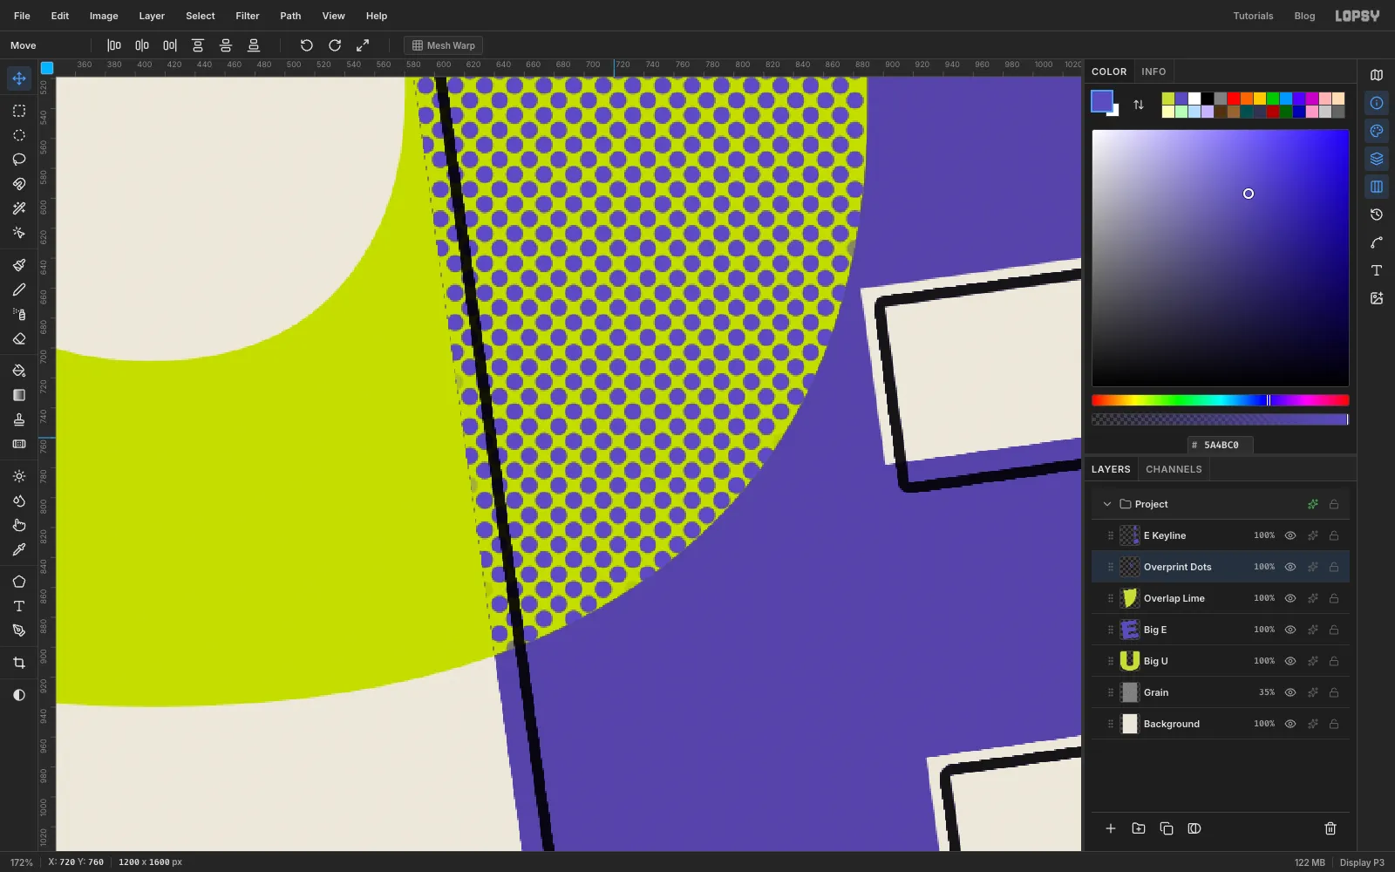
Task: Hide the Overprint Dots layer
Action: (x=1290, y=567)
